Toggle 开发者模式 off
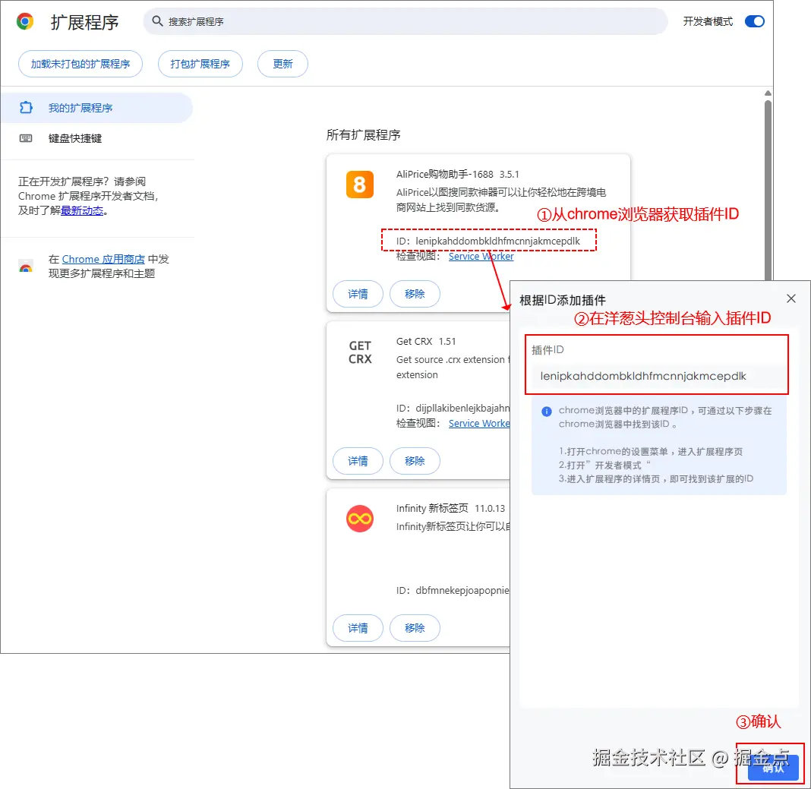Viewport: 811px width, 789px height. [754, 21]
